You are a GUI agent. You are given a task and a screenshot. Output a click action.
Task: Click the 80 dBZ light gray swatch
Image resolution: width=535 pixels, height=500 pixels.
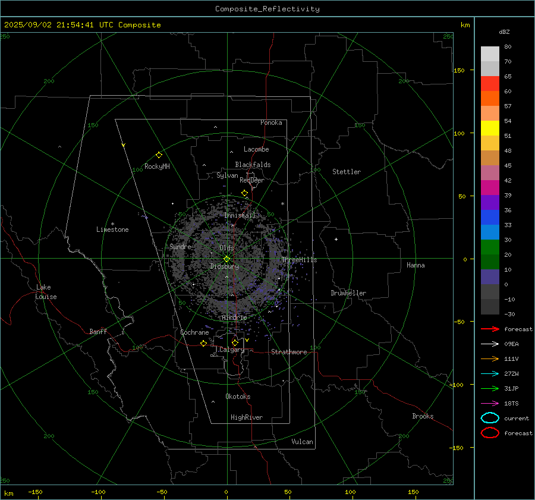[x=490, y=54]
